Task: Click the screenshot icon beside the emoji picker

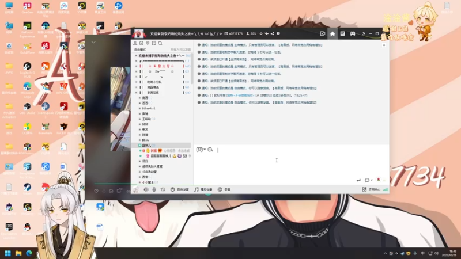Action: [210, 150]
